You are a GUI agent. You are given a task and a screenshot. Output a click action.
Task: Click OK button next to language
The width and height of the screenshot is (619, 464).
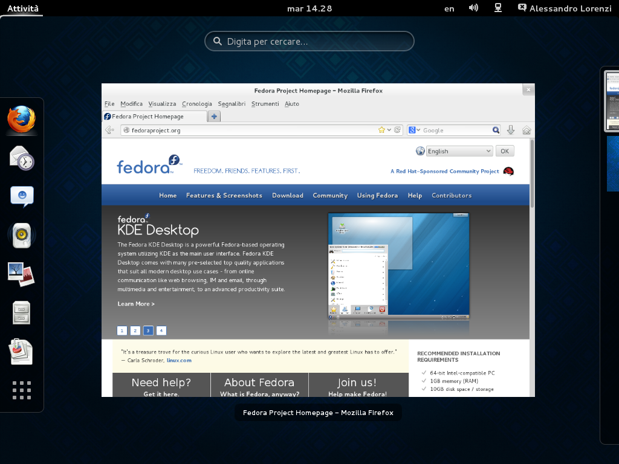coord(505,151)
